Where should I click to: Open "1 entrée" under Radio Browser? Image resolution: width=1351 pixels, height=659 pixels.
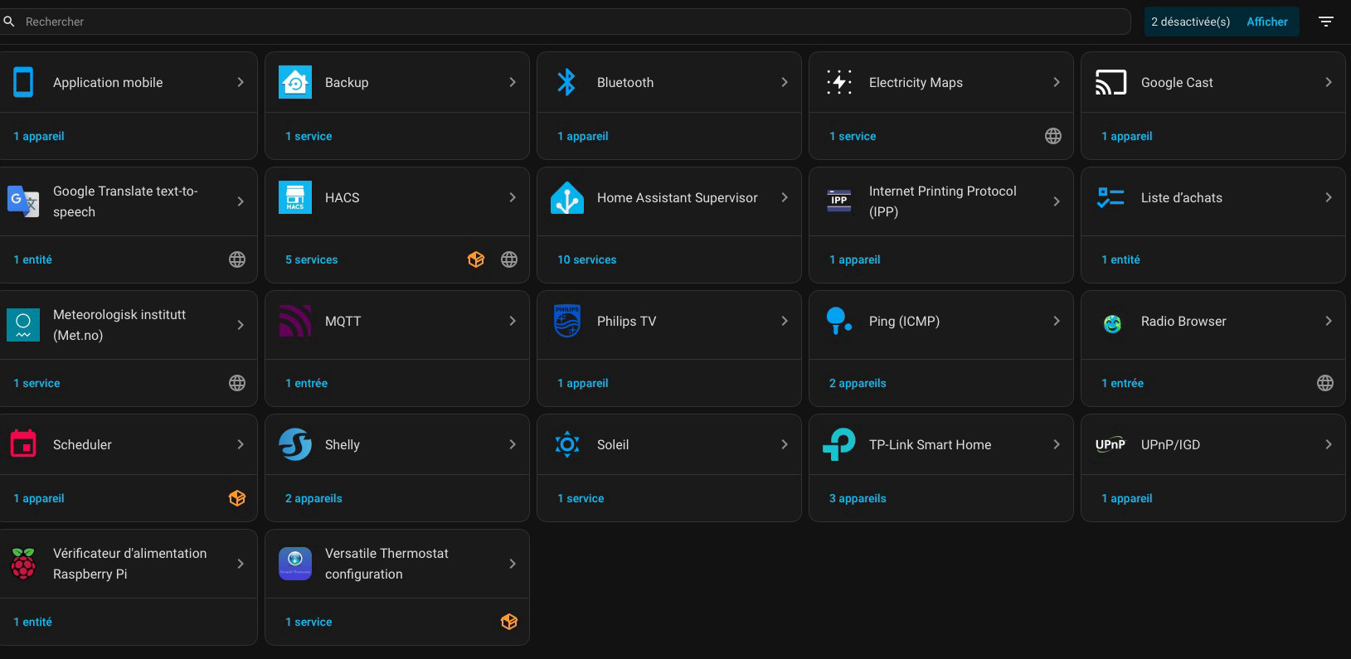pos(1122,383)
